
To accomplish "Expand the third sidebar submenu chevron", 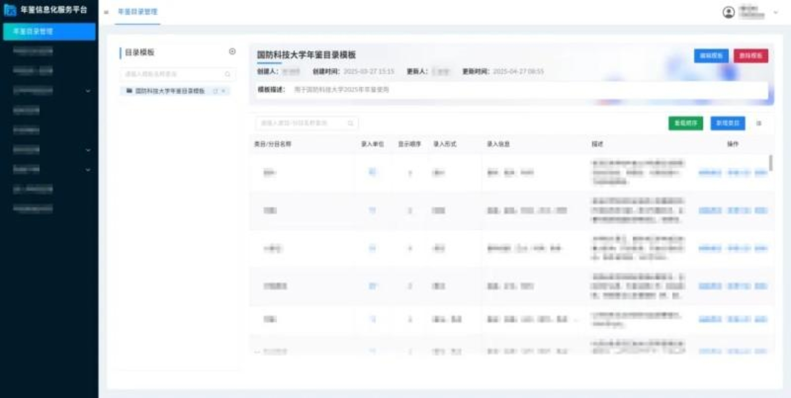I will pos(88,170).
